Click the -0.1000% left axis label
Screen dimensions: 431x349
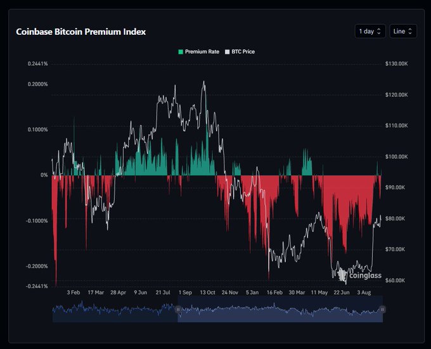pos(37,221)
